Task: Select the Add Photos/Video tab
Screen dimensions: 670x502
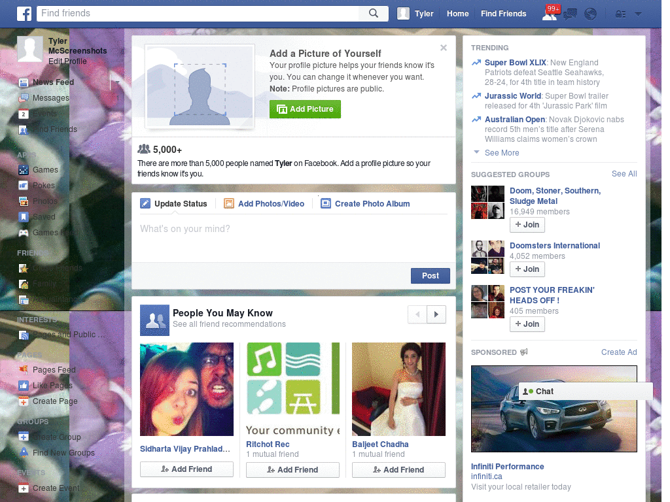Action: point(264,204)
